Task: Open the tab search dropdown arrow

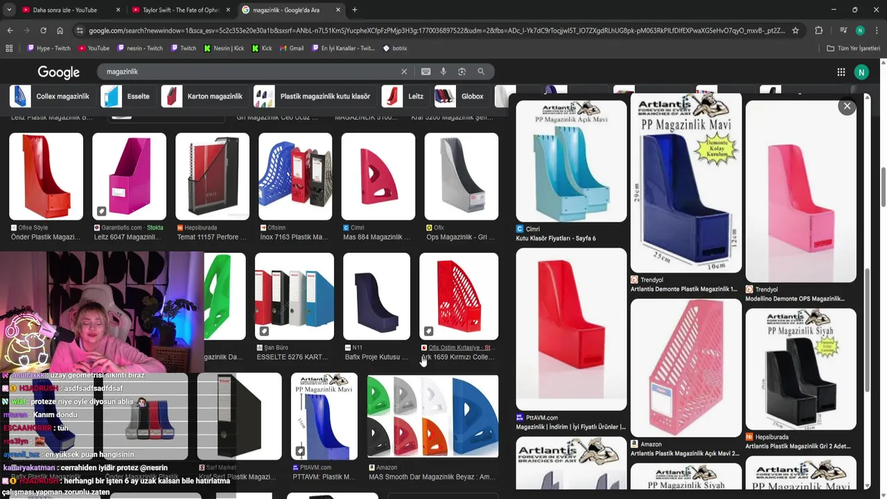Action: pos(9,10)
